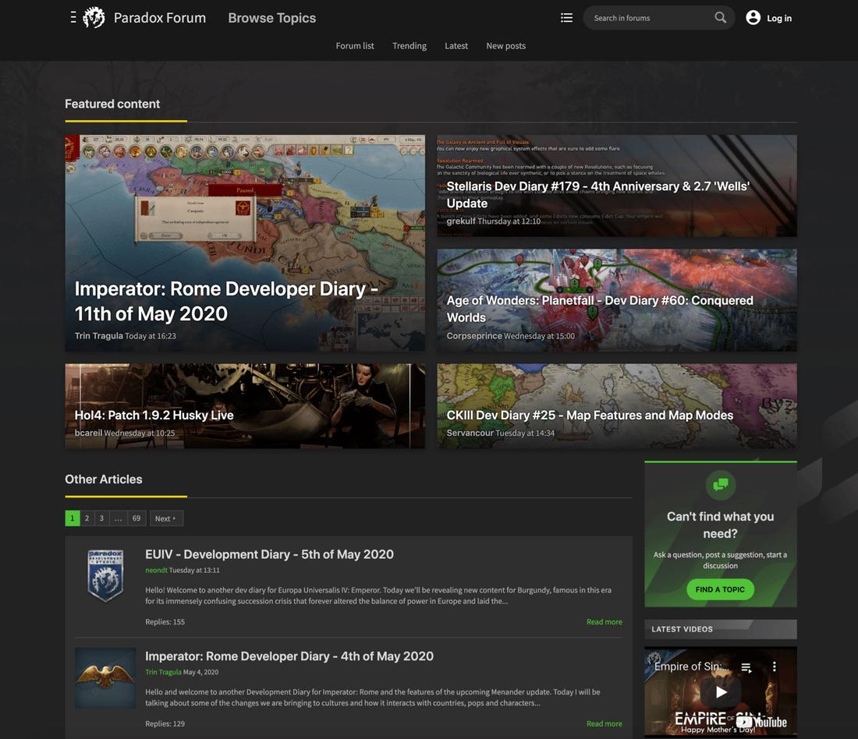The image size is (858, 739).
Task: Open the hamburger menu beside the logo
Action: (73, 17)
